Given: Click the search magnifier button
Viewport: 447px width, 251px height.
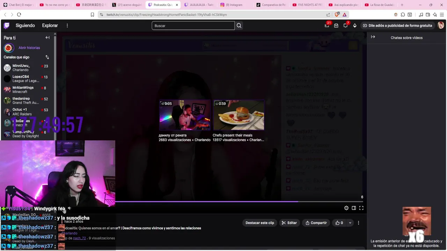Looking at the screenshot, I should pyautogui.click(x=239, y=25).
